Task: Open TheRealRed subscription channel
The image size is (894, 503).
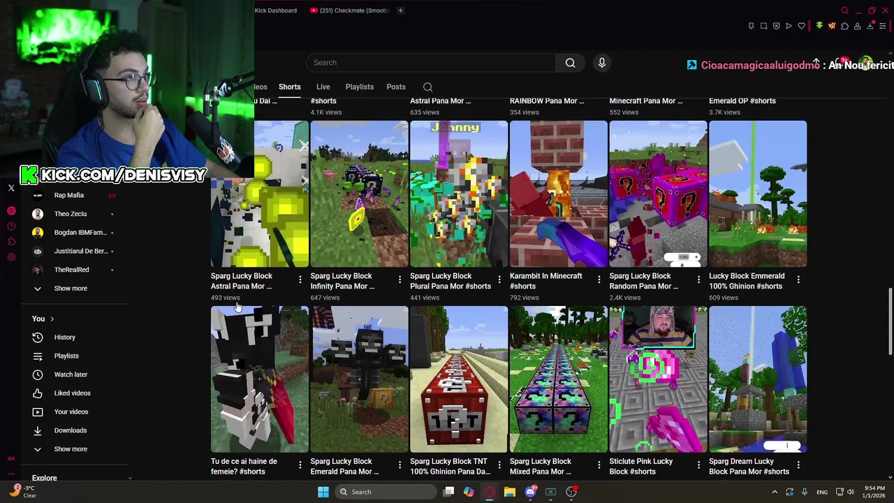Action: click(71, 270)
